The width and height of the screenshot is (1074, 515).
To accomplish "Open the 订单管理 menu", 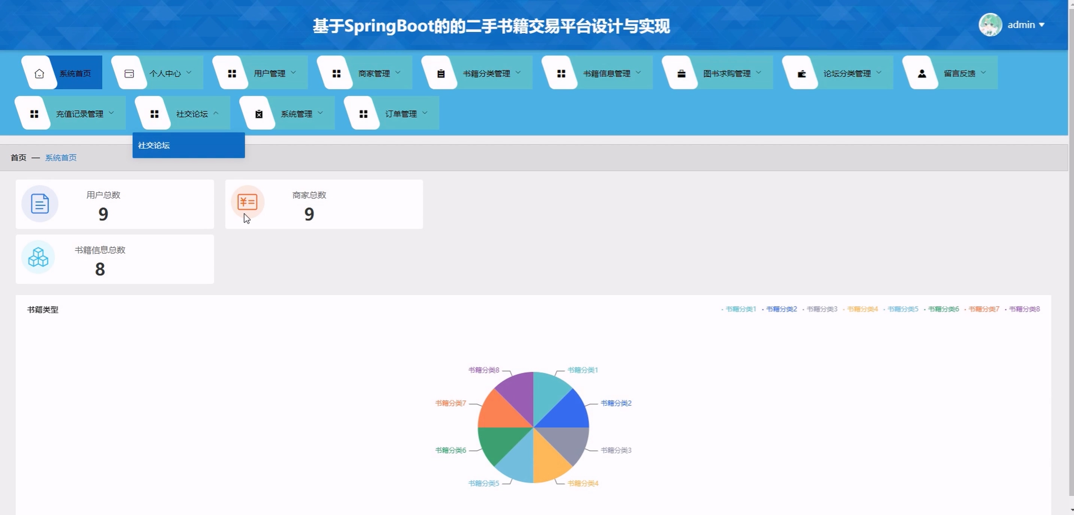I will tap(400, 114).
